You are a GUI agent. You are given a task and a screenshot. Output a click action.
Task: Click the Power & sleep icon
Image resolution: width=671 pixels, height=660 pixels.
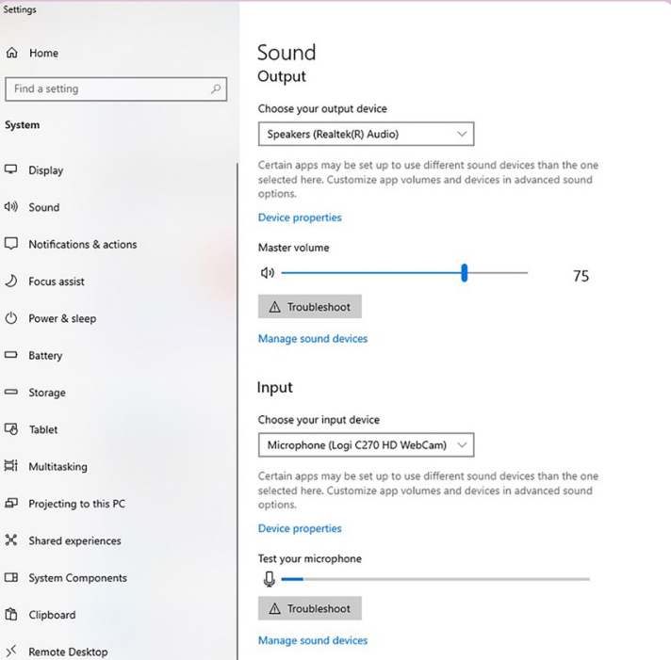pyautogui.click(x=11, y=318)
